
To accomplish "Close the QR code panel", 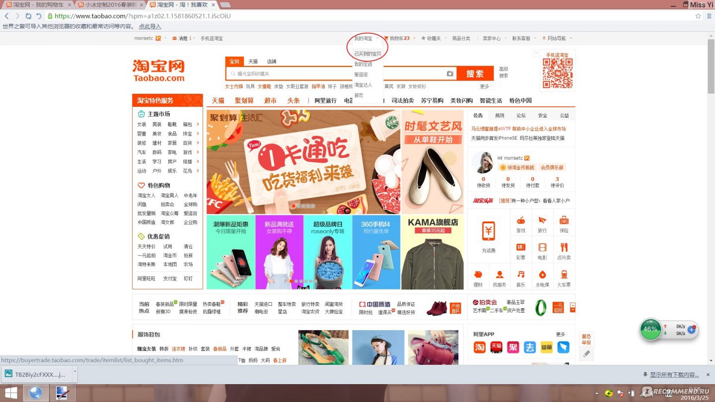I will (x=536, y=53).
